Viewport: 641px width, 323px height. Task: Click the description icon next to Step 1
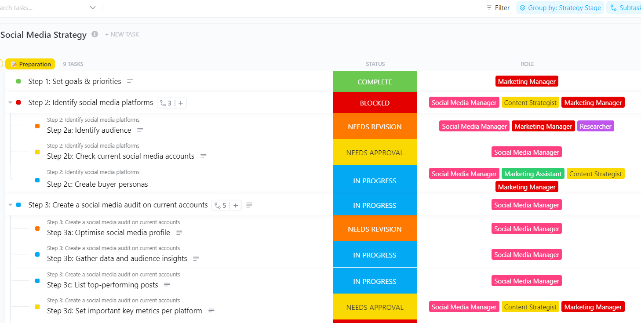point(130,81)
